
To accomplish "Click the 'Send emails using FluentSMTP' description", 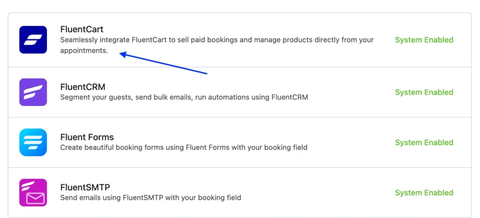I will pyautogui.click(x=150, y=197).
